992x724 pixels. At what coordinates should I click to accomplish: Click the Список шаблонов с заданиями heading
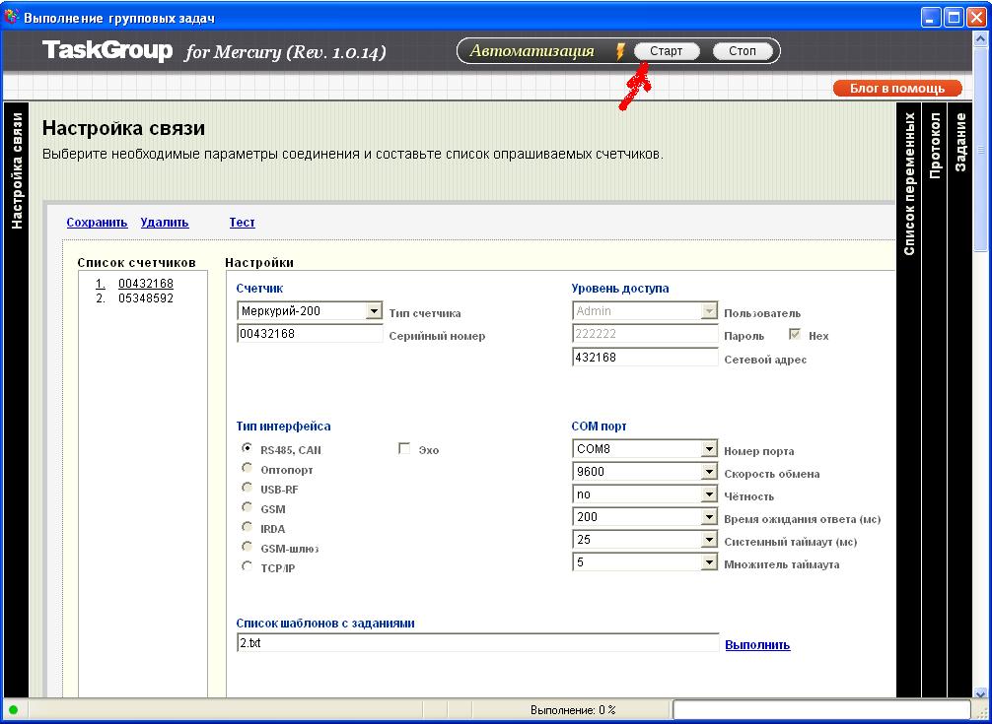(x=325, y=623)
